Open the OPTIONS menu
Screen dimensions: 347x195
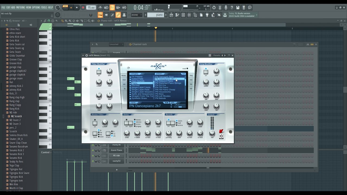(x=36, y=7)
